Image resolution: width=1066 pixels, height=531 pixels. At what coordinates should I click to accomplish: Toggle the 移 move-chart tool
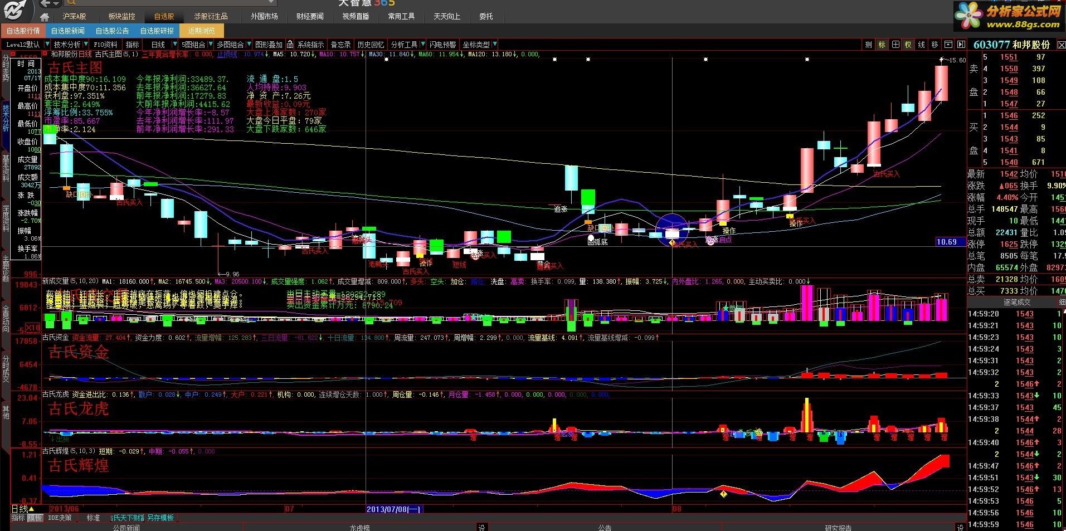pos(934,45)
